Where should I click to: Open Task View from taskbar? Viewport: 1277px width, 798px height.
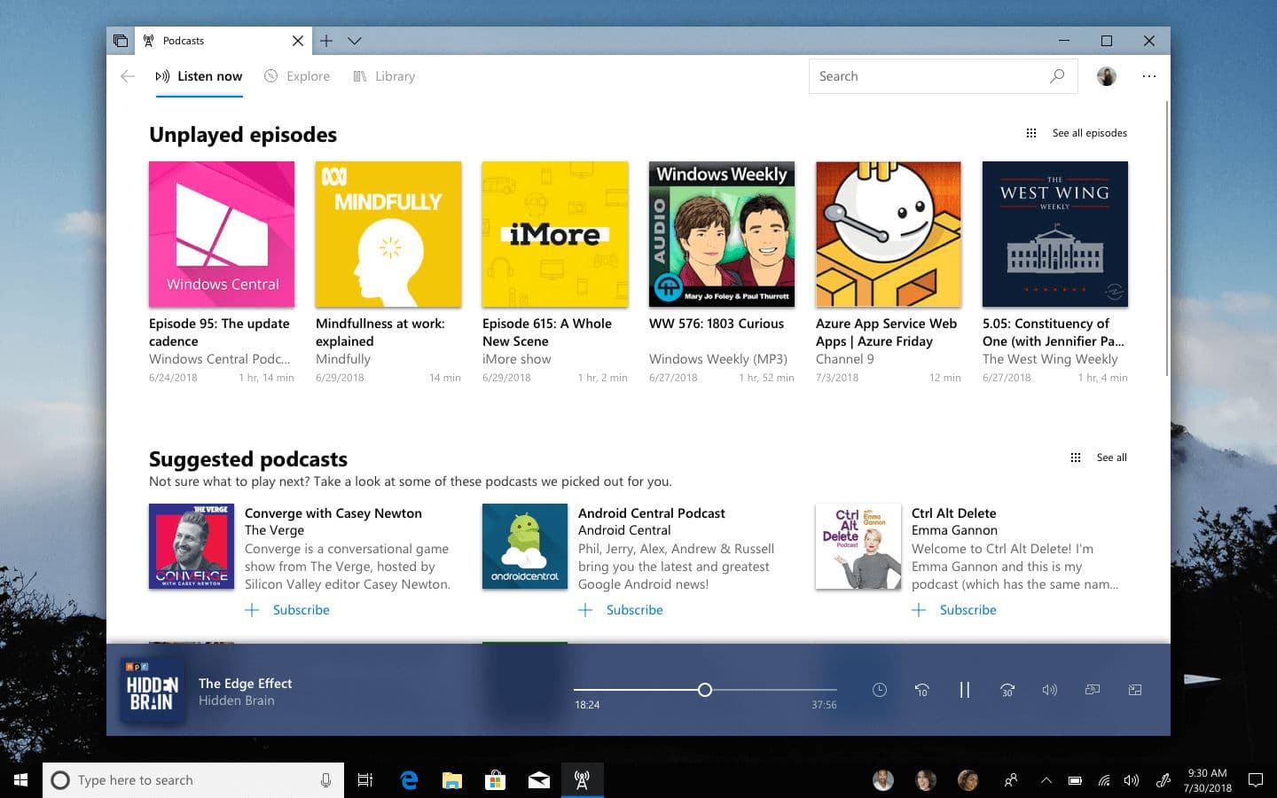tap(364, 780)
